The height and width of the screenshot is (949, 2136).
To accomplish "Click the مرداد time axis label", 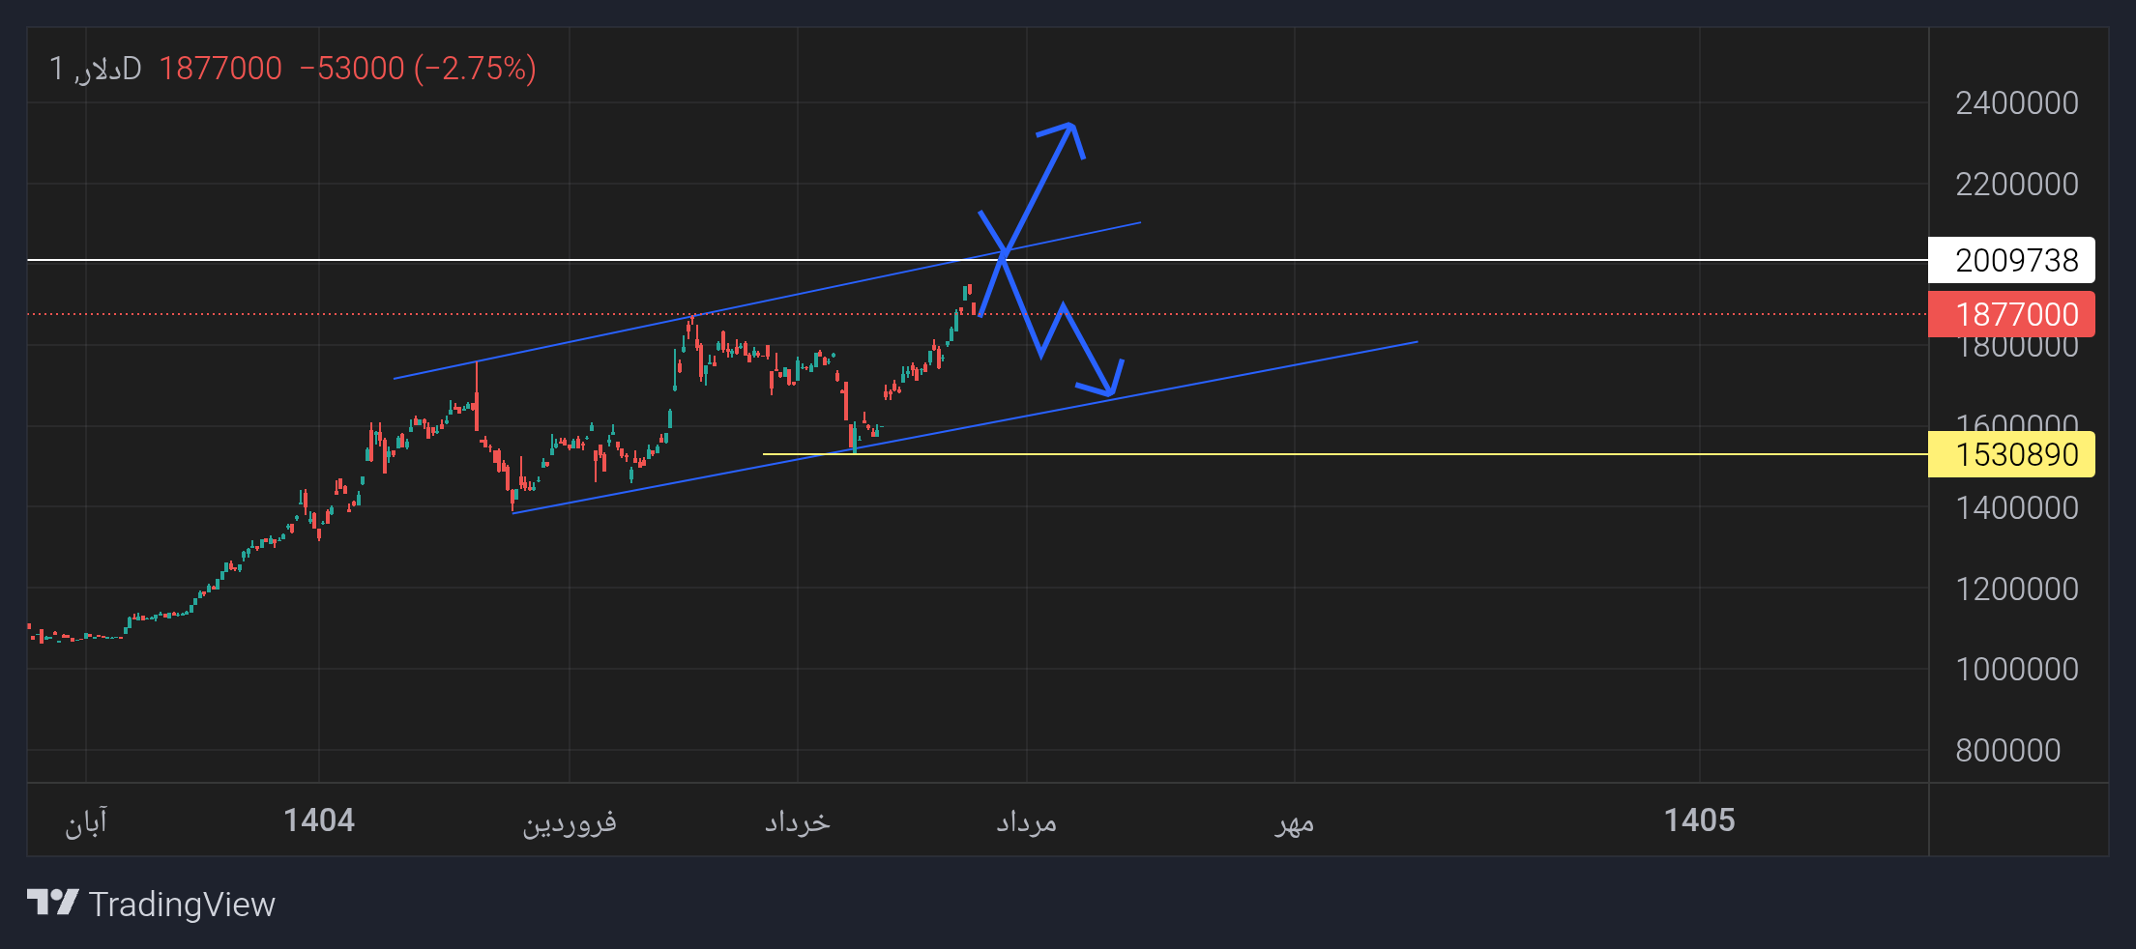I will click(x=1027, y=822).
